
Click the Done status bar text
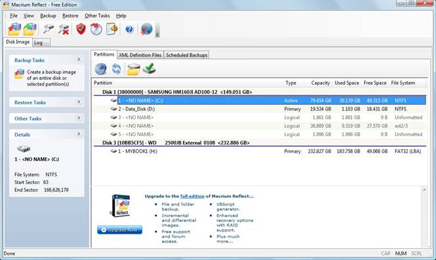coord(9,253)
